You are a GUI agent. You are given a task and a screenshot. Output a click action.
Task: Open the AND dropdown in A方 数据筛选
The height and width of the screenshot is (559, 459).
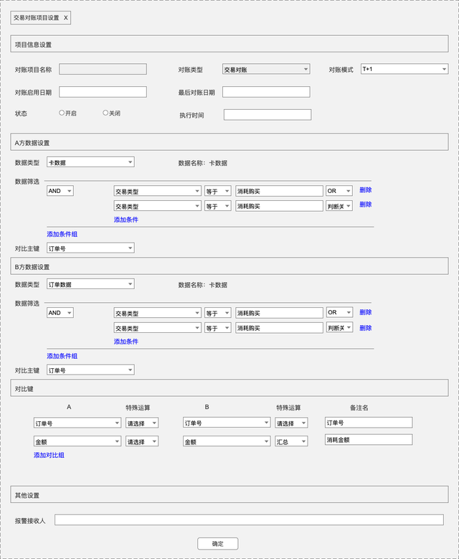click(x=60, y=191)
